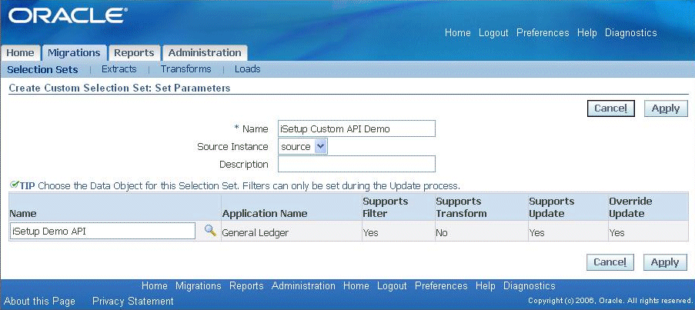Viewport: 695px width, 310px height.
Task: Open the Extracts subtab
Action: (119, 69)
